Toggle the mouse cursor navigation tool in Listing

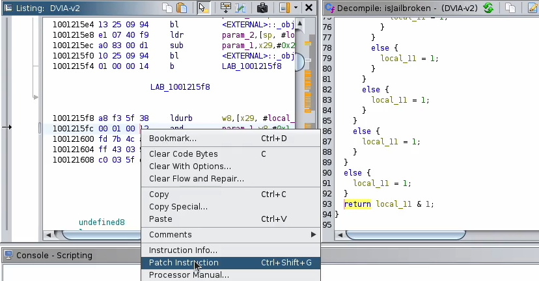click(203, 8)
